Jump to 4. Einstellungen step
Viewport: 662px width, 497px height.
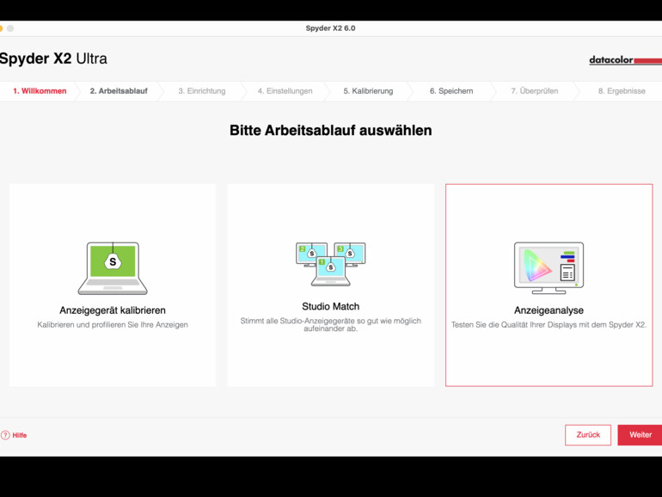tap(285, 91)
